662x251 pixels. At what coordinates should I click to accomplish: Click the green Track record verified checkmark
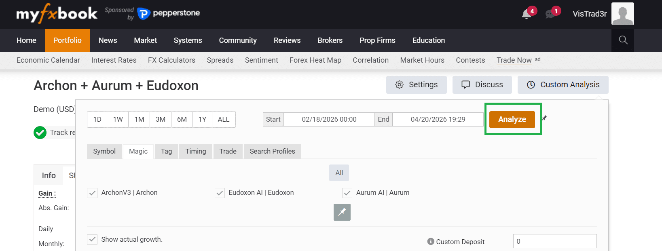tap(40, 133)
